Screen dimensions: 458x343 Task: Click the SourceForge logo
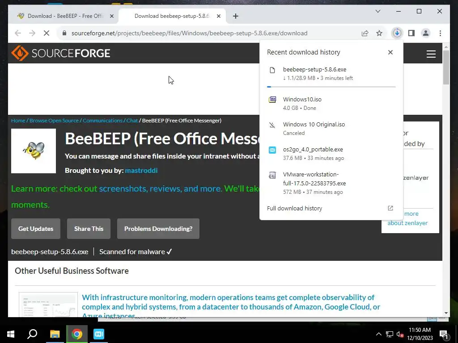coord(61,53)
